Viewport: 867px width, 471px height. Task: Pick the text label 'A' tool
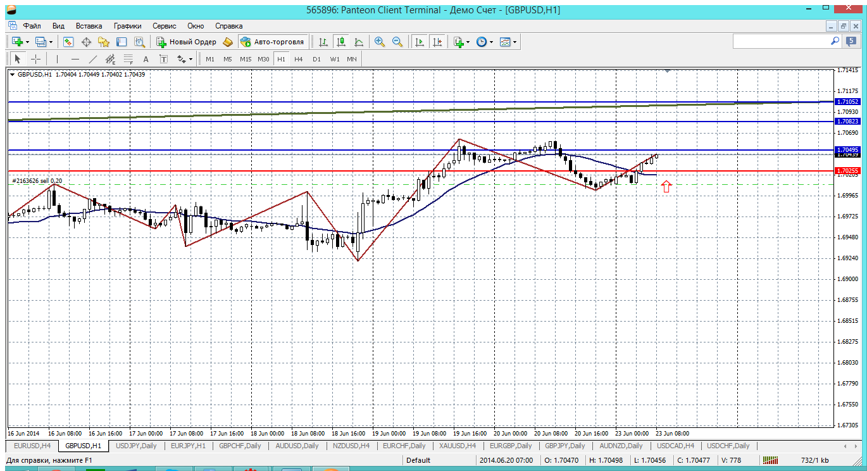[x=146, y=59]
